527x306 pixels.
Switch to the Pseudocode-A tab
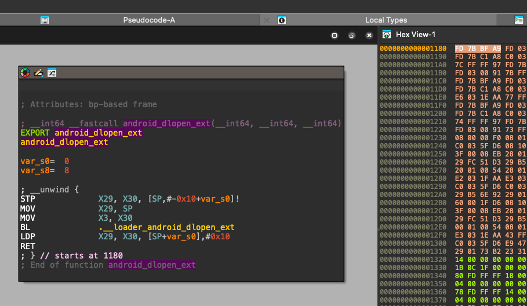(x=149, y=20)
